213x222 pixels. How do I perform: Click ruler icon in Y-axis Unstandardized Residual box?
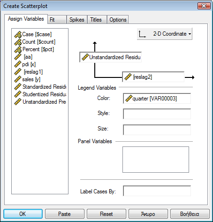coord(85,57)
